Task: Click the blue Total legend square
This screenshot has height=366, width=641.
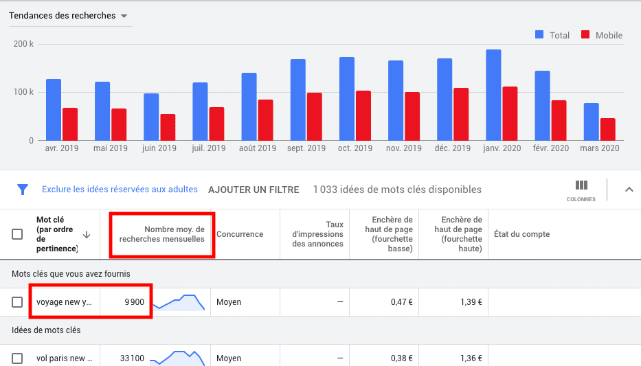Action: pos(539,35)
